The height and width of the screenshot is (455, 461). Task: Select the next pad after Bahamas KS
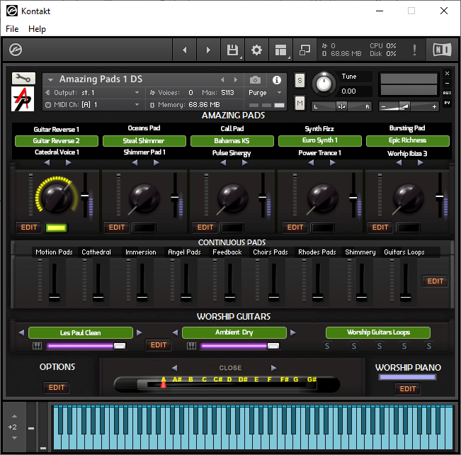[x=244, y=162]
